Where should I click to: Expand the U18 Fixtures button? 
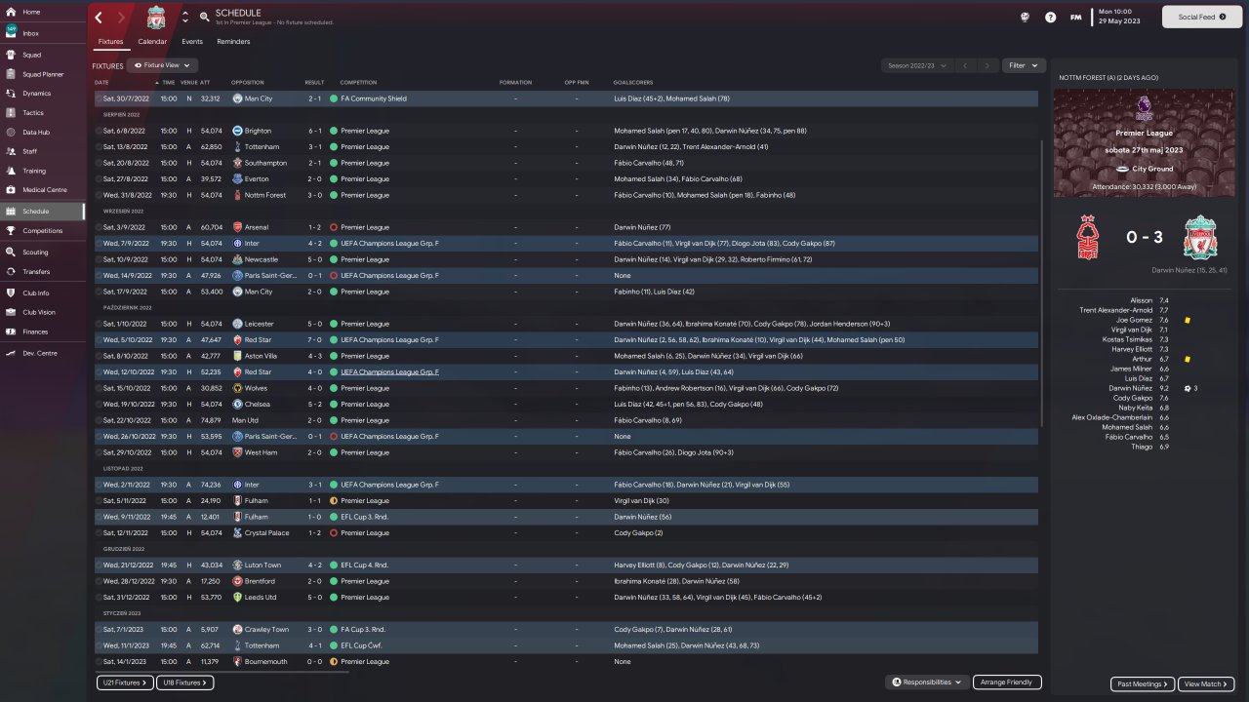(x=185, y=683)
